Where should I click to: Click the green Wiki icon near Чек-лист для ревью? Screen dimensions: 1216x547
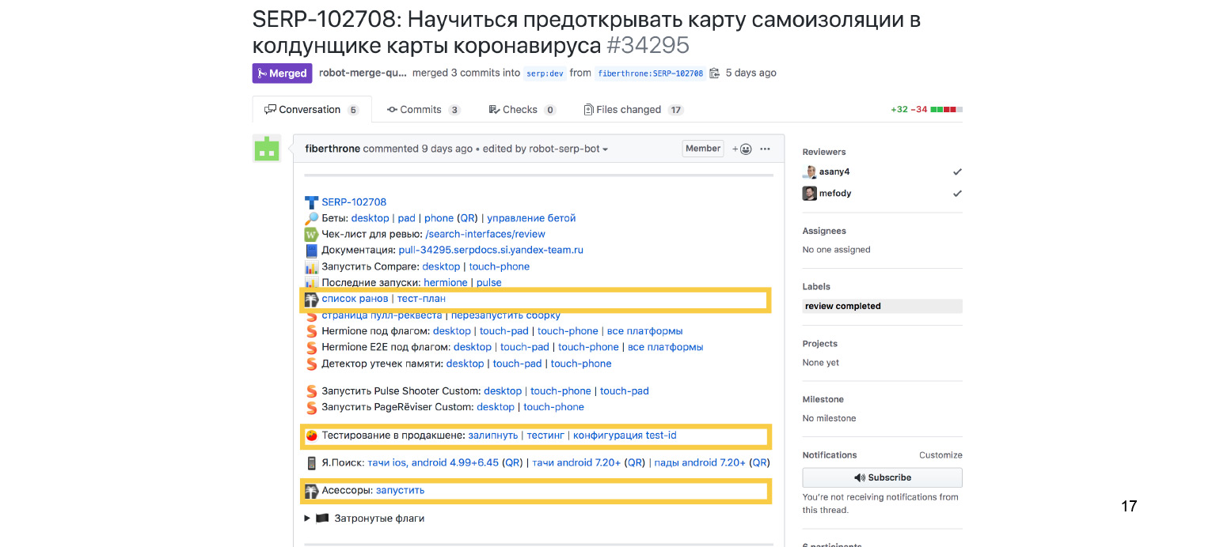(x=310, y=234)
